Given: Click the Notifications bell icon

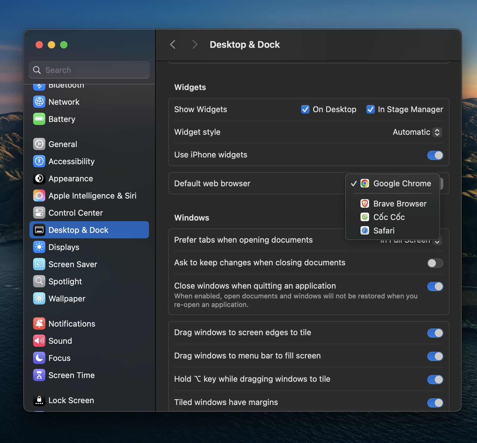Looking at the screenshot, I should tap(39, 324).
